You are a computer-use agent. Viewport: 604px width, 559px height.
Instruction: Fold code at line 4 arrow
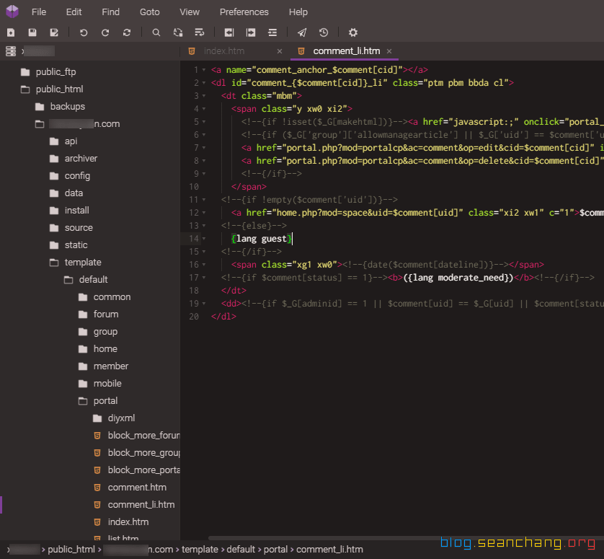click(x=204, y=109)
